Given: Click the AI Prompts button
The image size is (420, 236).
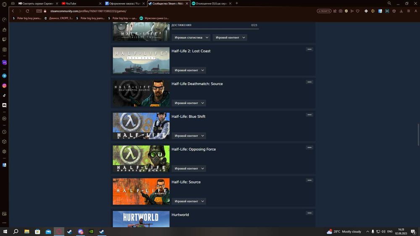Looking at the screenshot, I should click(324, 11).
